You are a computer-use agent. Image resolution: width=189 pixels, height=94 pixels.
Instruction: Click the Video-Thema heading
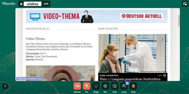point(35,39)
